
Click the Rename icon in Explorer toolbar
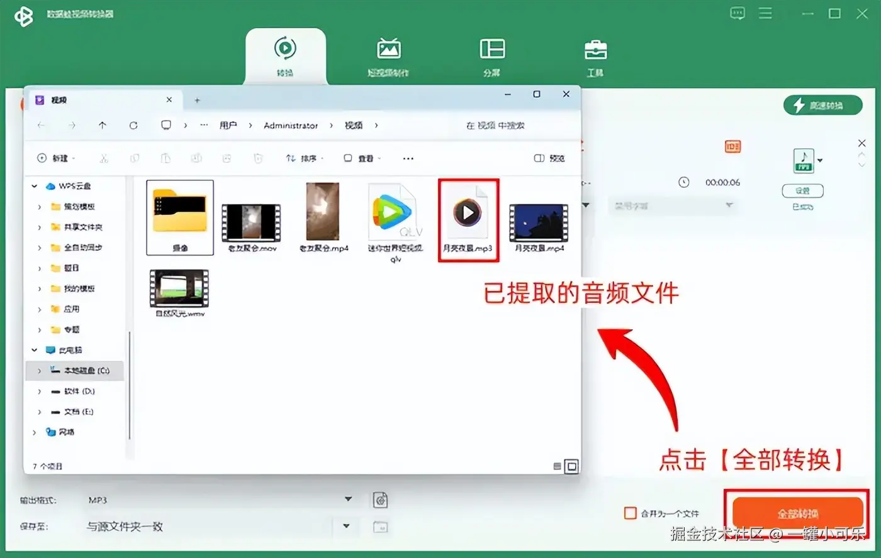[196, 158]
